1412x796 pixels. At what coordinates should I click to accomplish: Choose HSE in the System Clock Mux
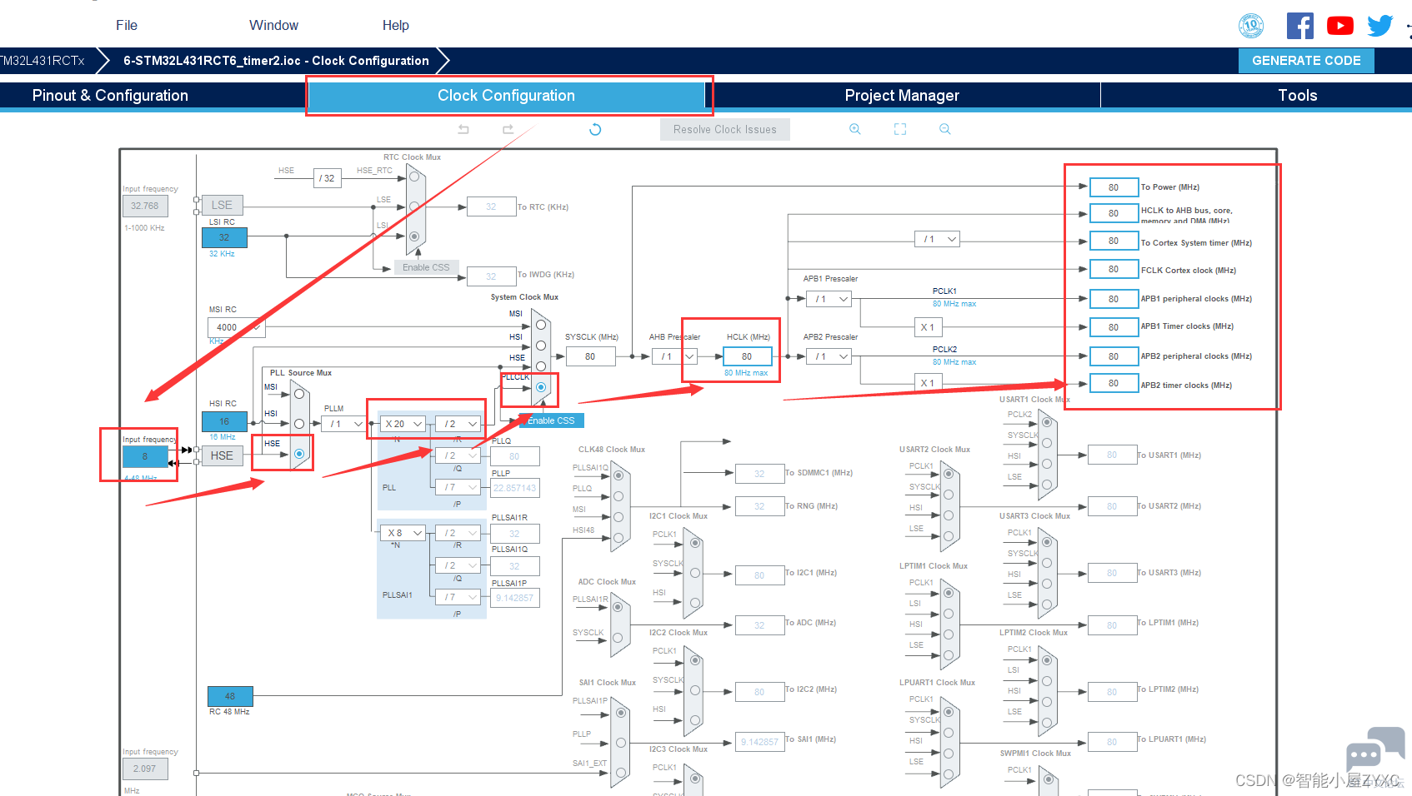(541, 366)
